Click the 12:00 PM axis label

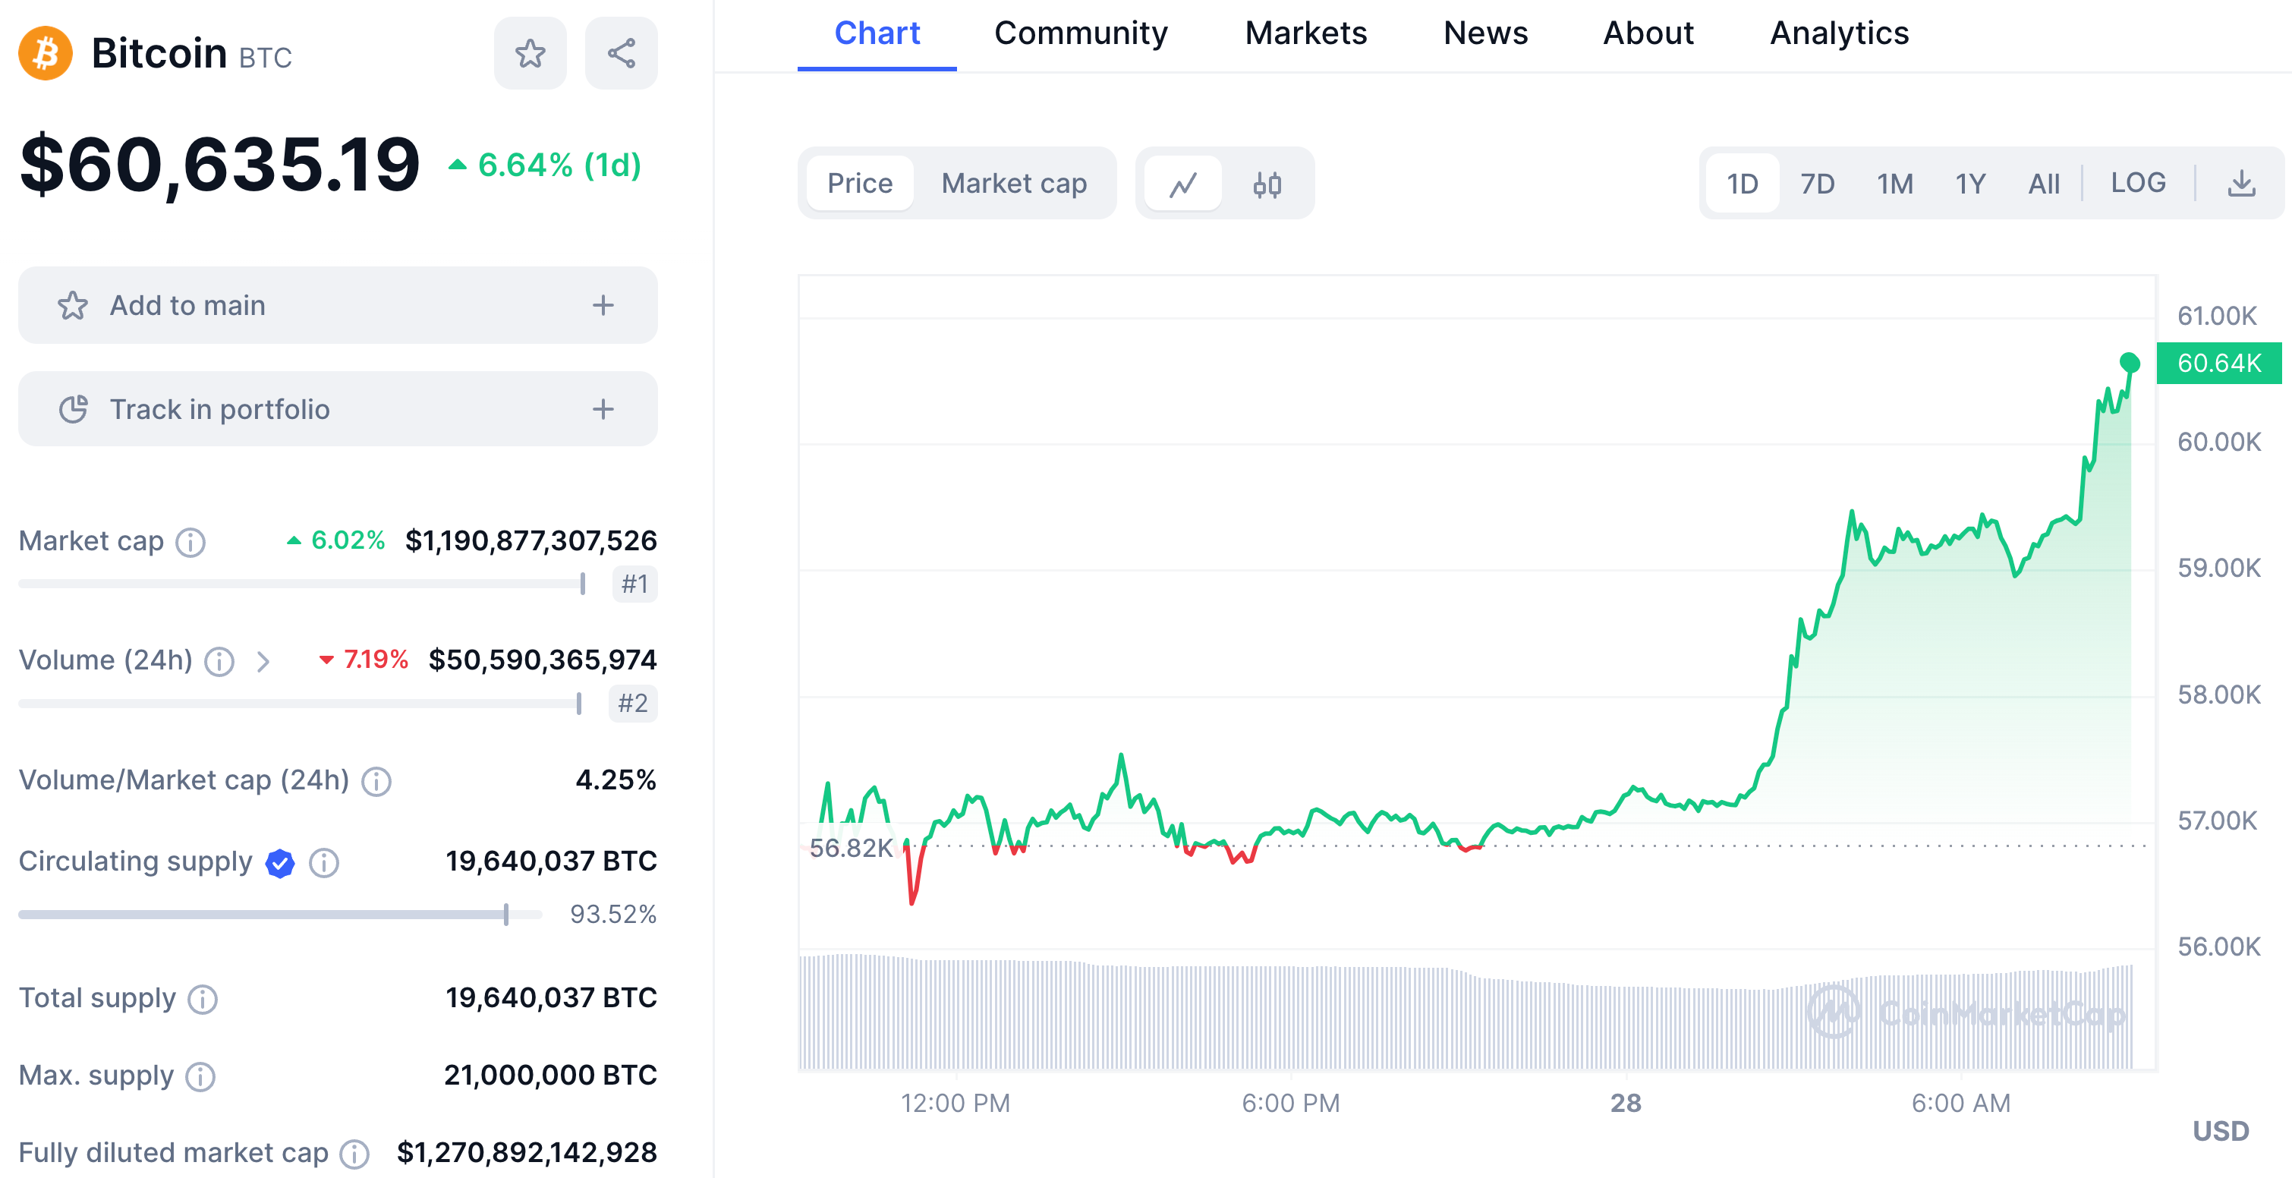click(956, 1104)
